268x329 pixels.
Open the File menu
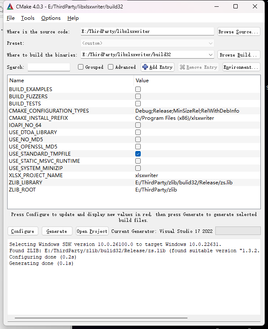point(11,18)
